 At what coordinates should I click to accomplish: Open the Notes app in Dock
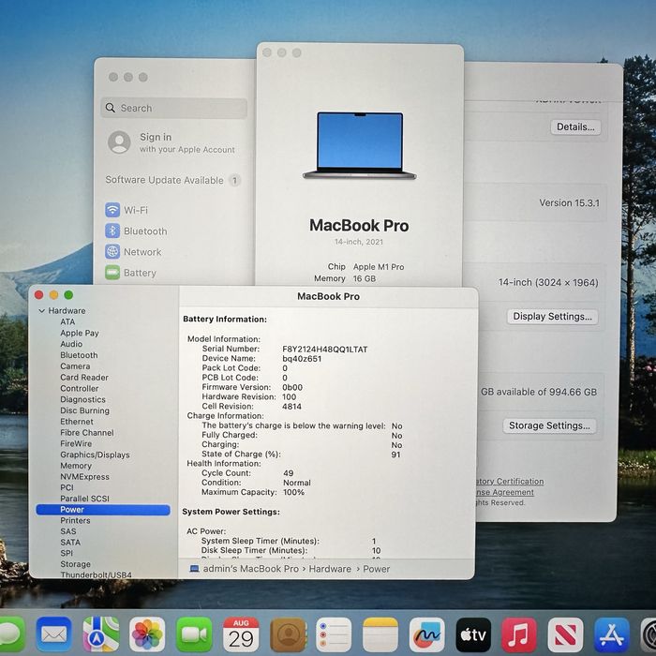point(380,634)
